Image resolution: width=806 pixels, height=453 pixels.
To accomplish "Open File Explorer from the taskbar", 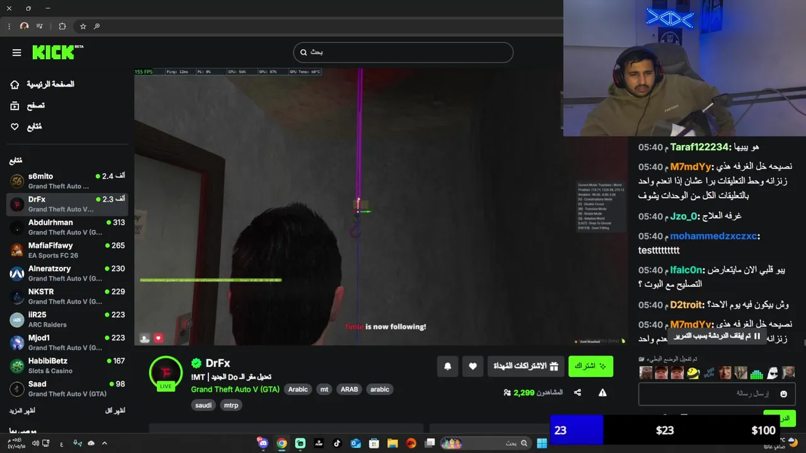I will [x=392, y=443].
